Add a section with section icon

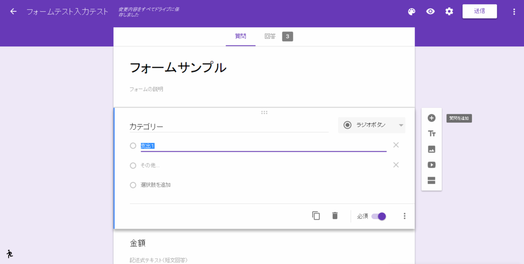pyautogui.click(x=431, y=181)
